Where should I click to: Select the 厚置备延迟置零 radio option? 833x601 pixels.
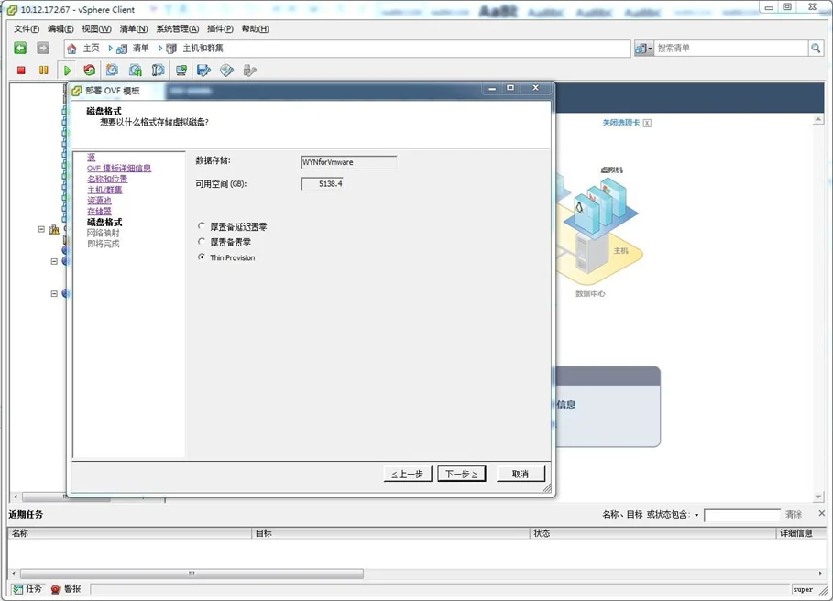pos(202,226)
